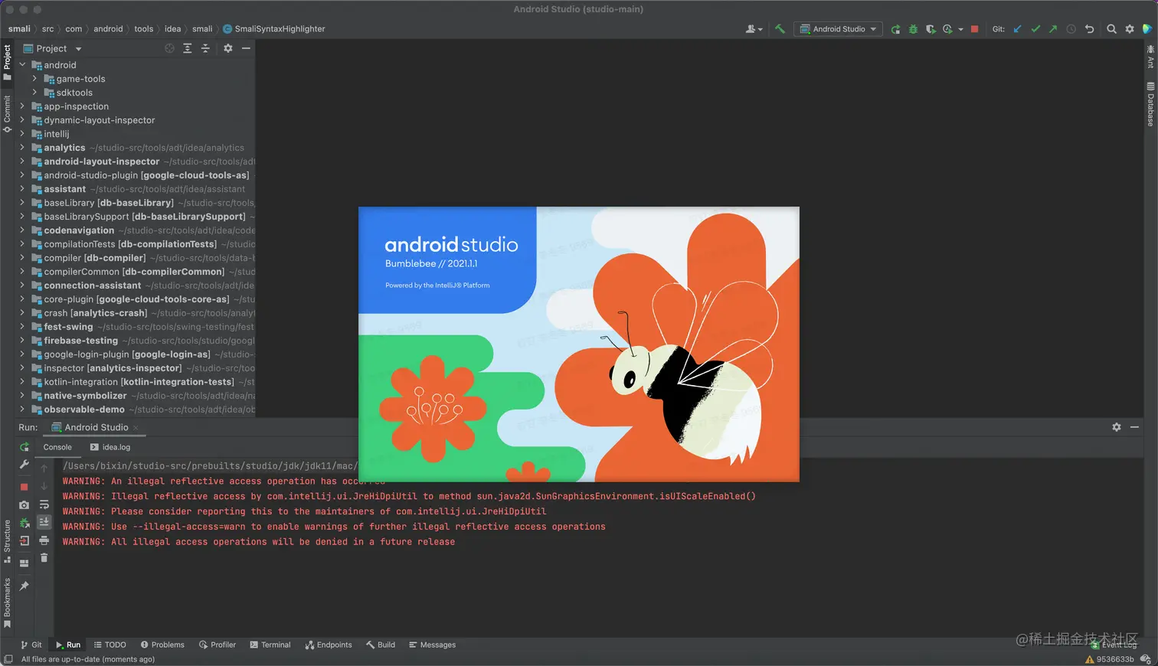Click the restore layout icon in Run panel
This screenshot has width=1158, height=666.
(25, 563)
